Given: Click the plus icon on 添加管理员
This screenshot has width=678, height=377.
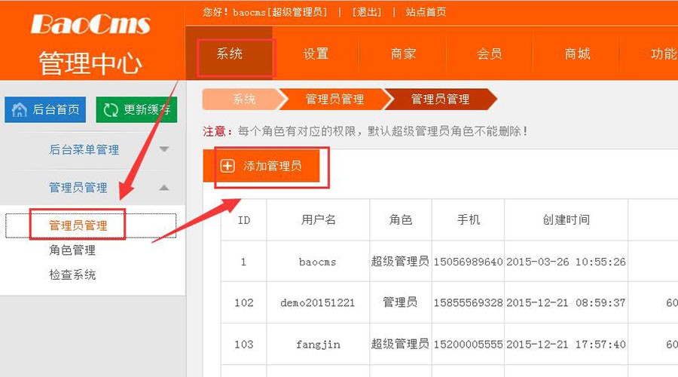Looking at the screenshot, I should click(x=228, y=166).
